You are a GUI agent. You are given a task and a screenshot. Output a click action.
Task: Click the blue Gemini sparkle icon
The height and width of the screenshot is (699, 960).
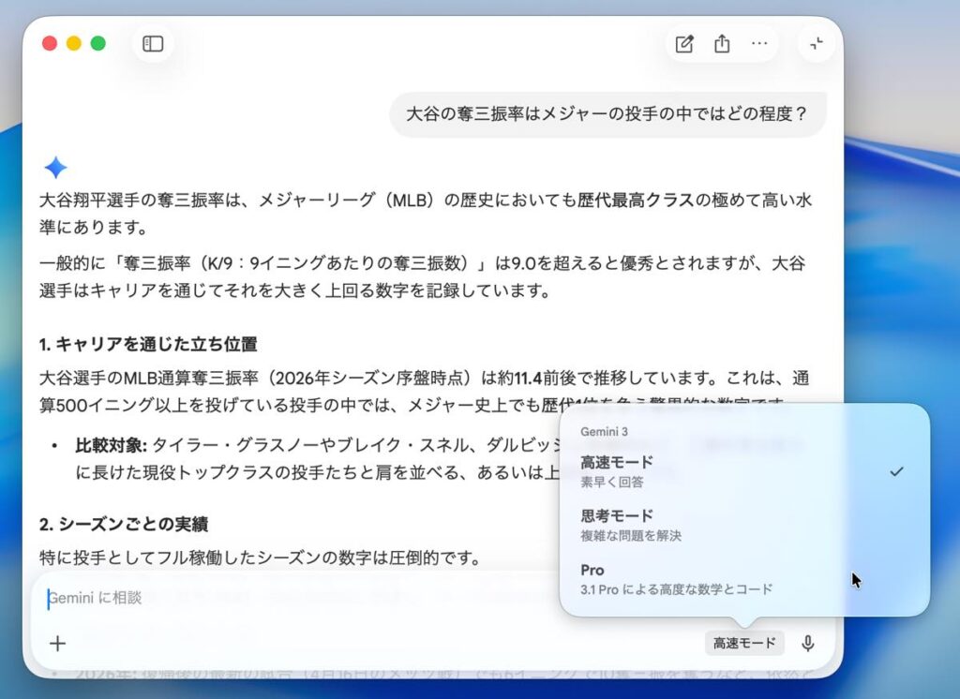coord(55,168)
